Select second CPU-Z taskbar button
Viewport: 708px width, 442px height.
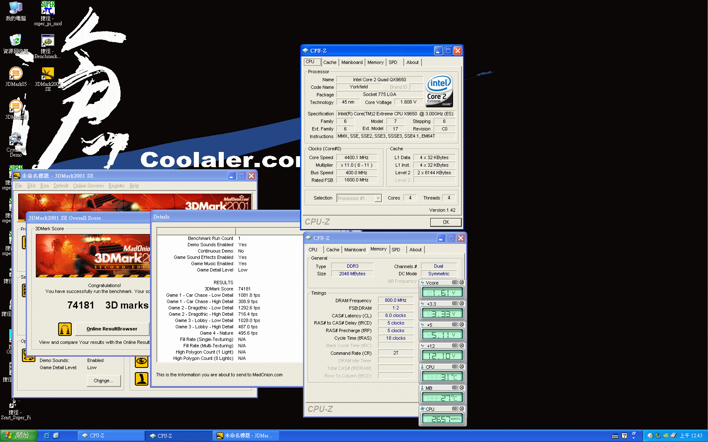point(179,436)
